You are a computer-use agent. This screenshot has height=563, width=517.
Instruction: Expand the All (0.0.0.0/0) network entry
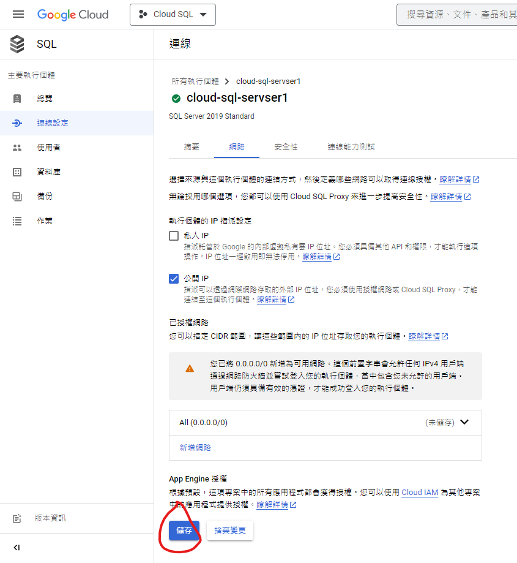[464, 422]
